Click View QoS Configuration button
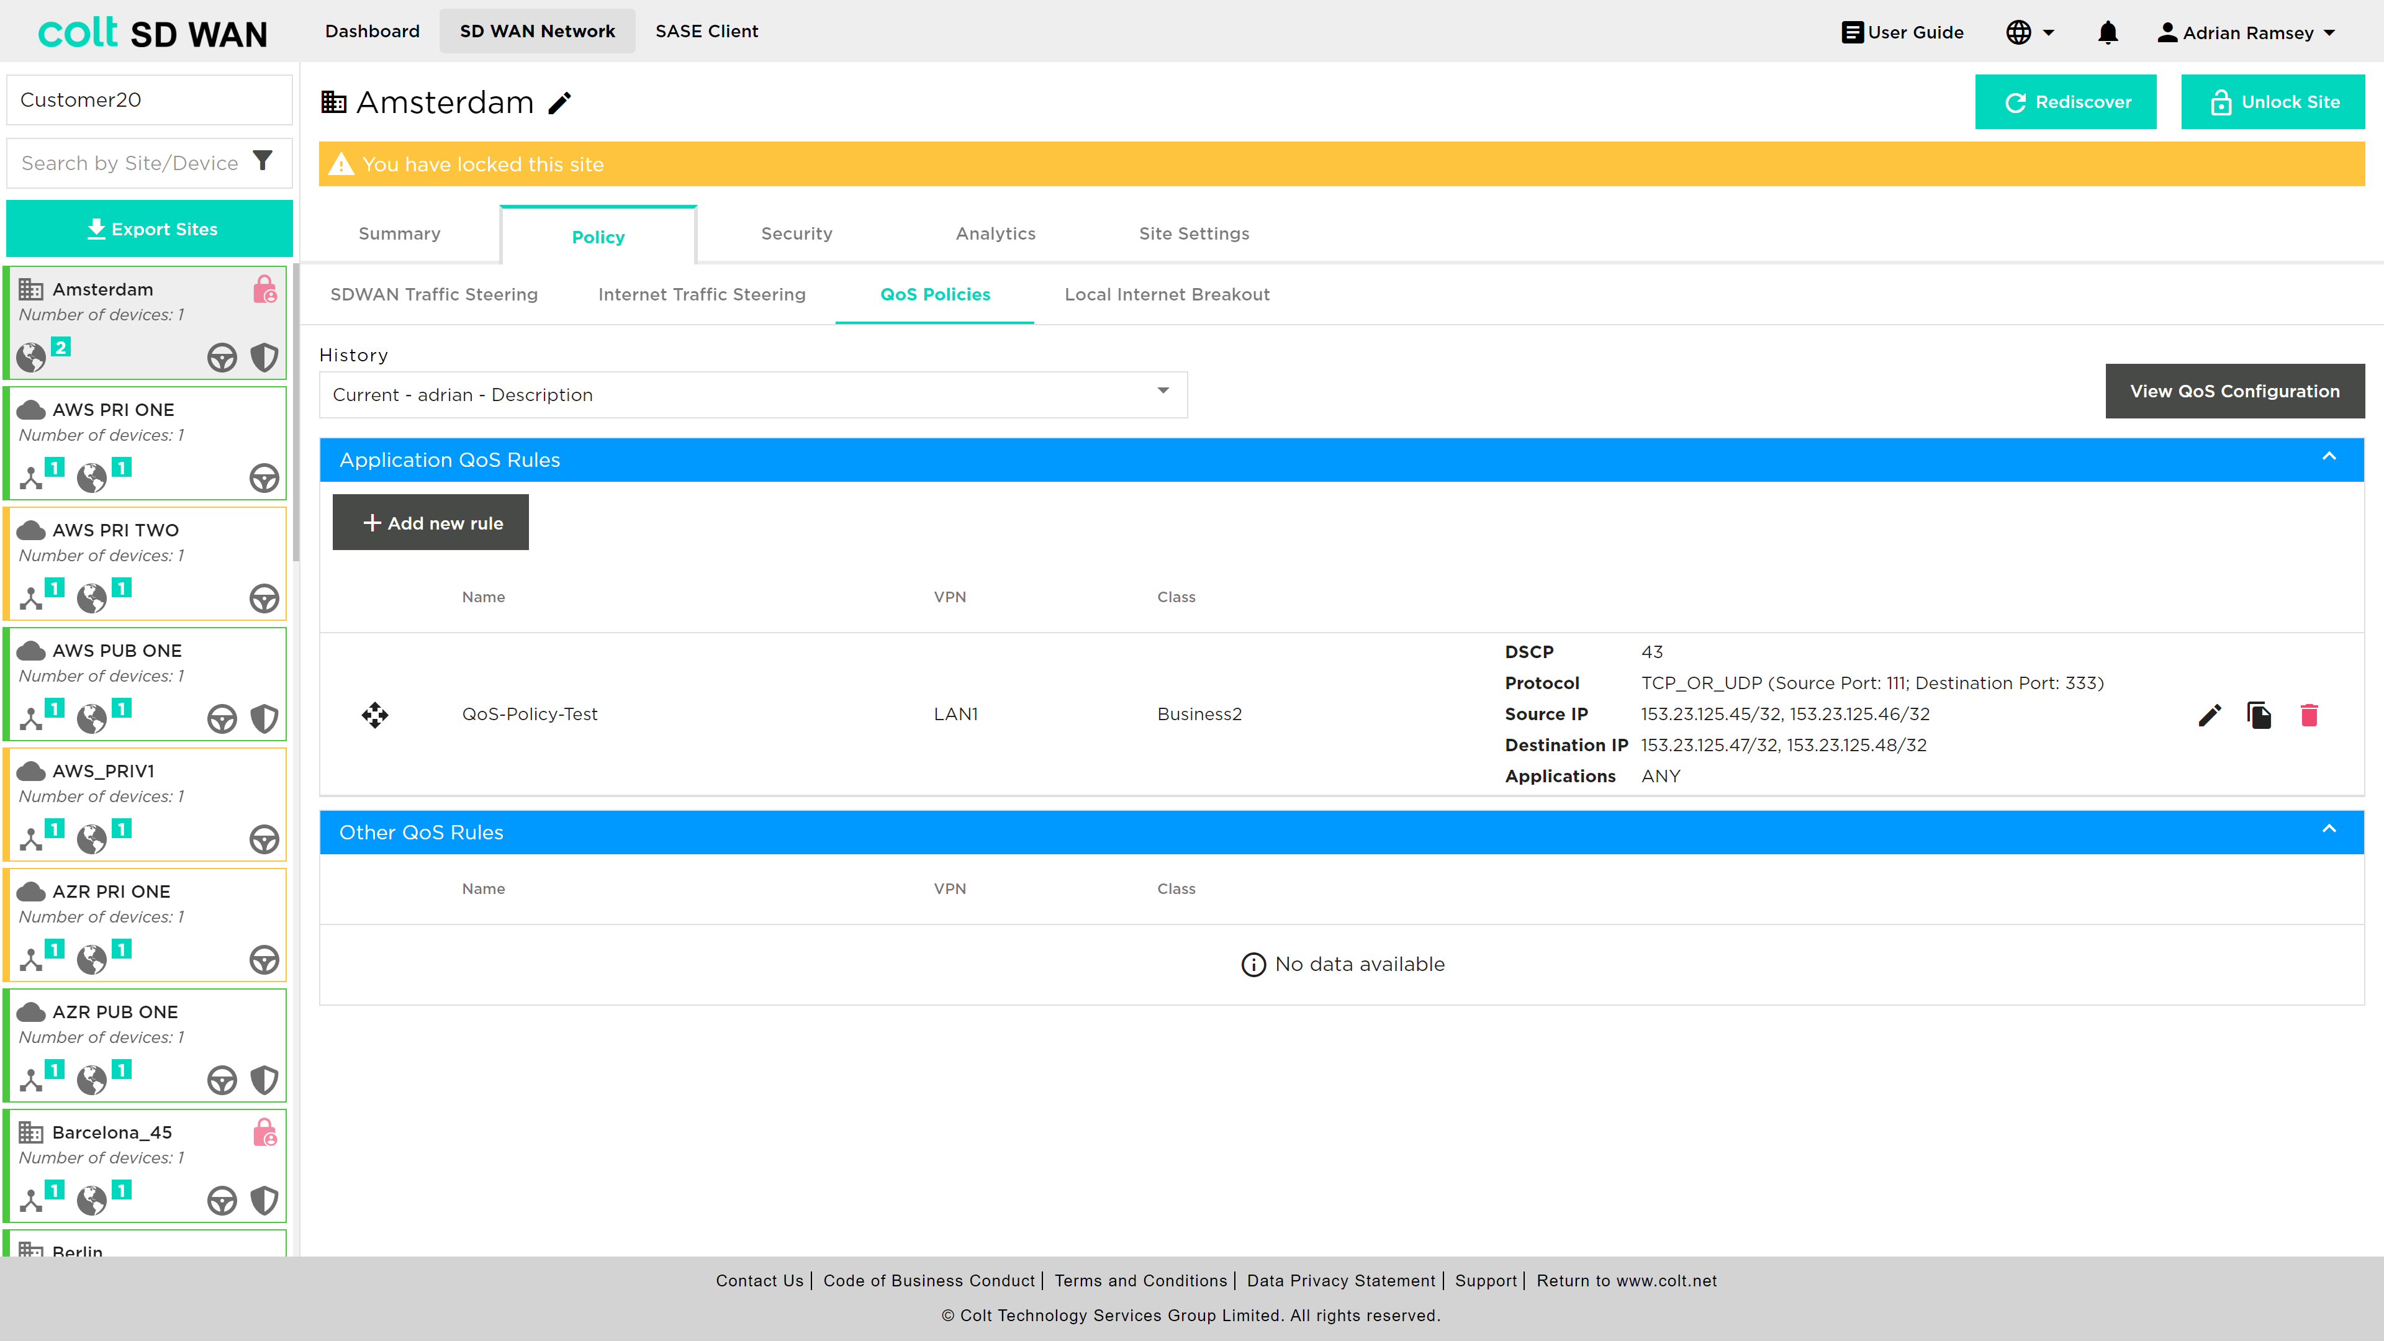2384x1341 pixels. [x=2234, y=391]
